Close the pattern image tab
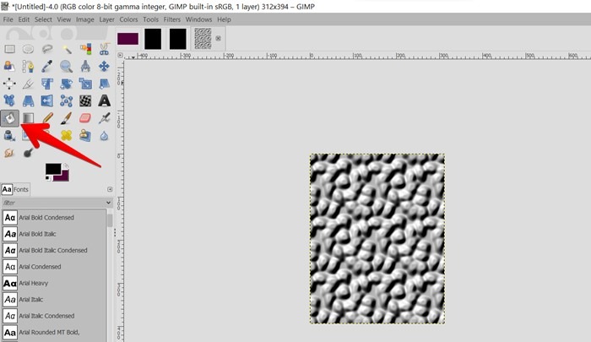 click(218, 39)
